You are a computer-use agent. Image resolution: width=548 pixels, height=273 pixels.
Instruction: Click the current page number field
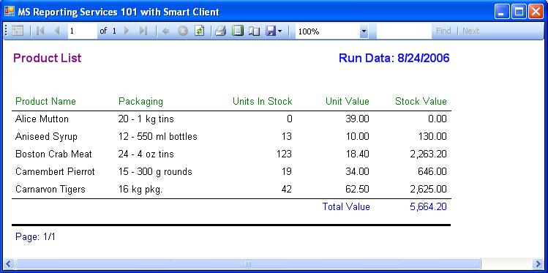pos(83,31)
